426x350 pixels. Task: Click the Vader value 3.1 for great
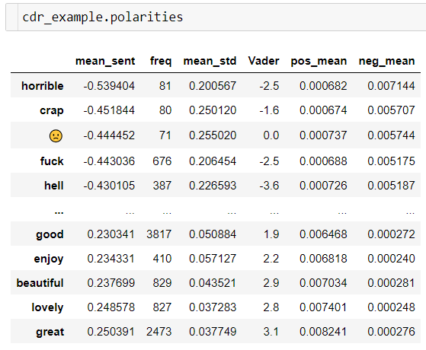[271, 332]
